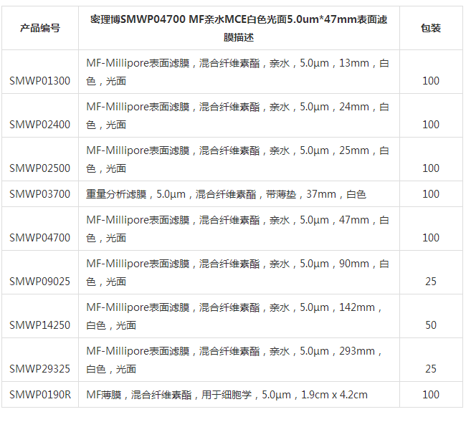Viewport: 466px width, 422px height.
Task: Click the 13mm filter membrane description
Action: point(237,72)
